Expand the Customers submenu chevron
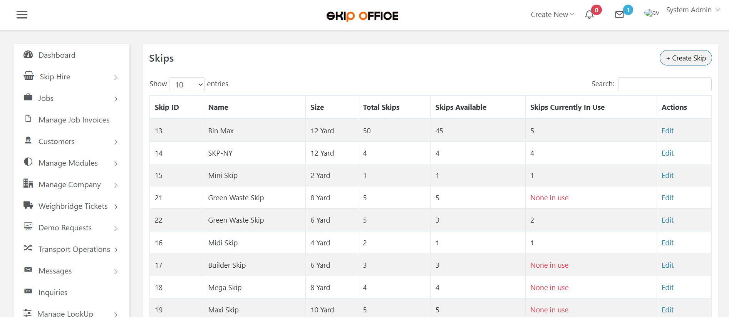This screenshot has height=322, width=729. pyautogui.click(x=116, y=142)
